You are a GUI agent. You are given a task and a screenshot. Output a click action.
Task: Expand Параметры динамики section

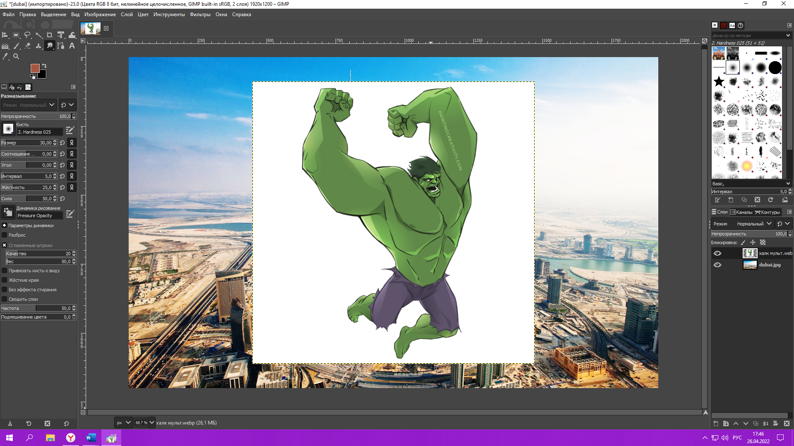click(x=5, y=225)
